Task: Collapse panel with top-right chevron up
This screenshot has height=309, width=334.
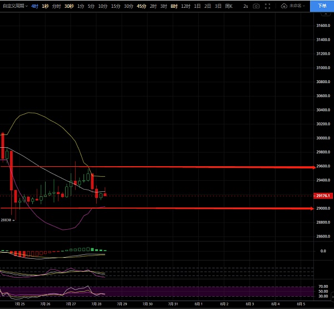Action: 326,15
